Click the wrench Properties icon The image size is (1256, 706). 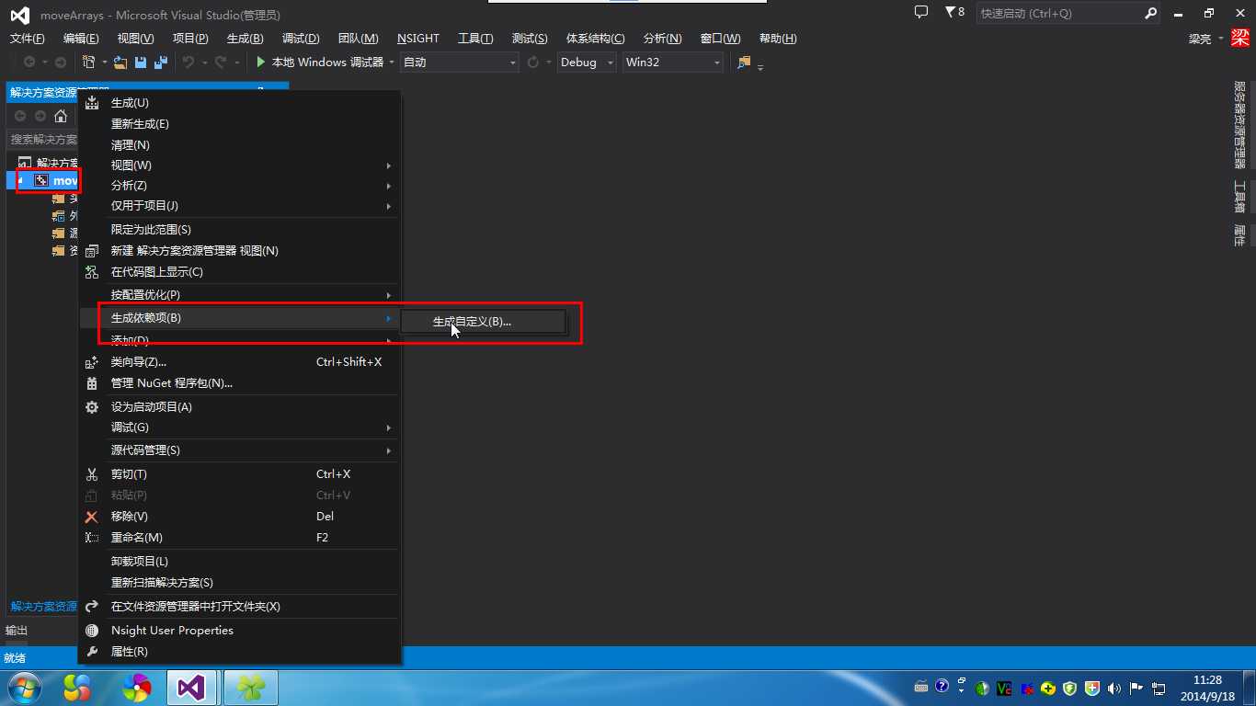91,652
